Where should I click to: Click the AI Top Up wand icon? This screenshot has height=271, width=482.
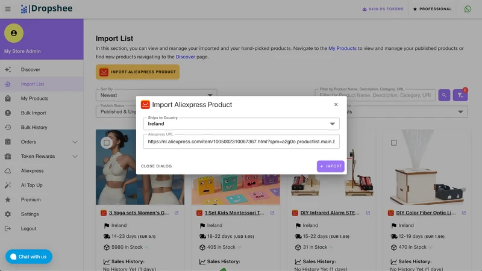tap(8, 185)
